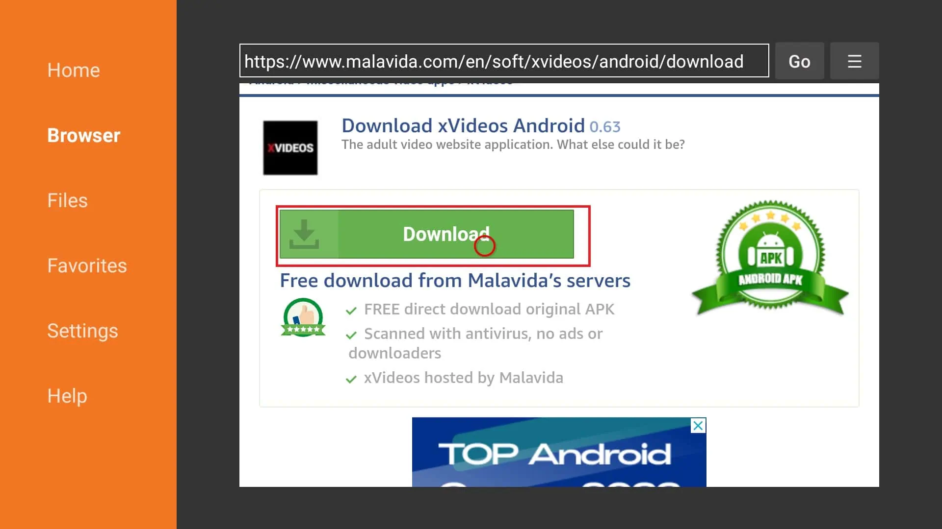This screenshot has height=529, width=942.
Task: Close the bottom advertisement banner
Action: pos(698,426)
